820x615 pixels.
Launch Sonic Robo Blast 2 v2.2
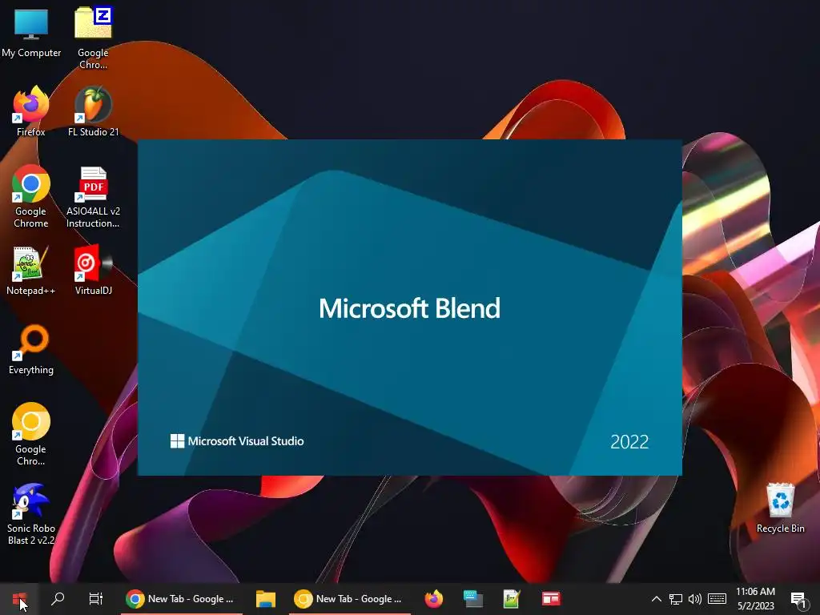pos(31,514)
